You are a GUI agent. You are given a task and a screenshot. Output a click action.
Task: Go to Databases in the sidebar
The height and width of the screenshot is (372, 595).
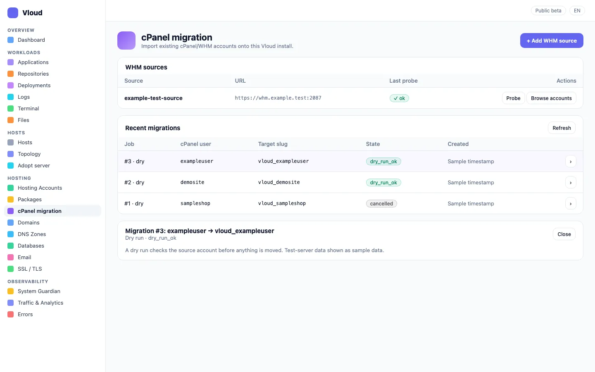pos(52,246)
